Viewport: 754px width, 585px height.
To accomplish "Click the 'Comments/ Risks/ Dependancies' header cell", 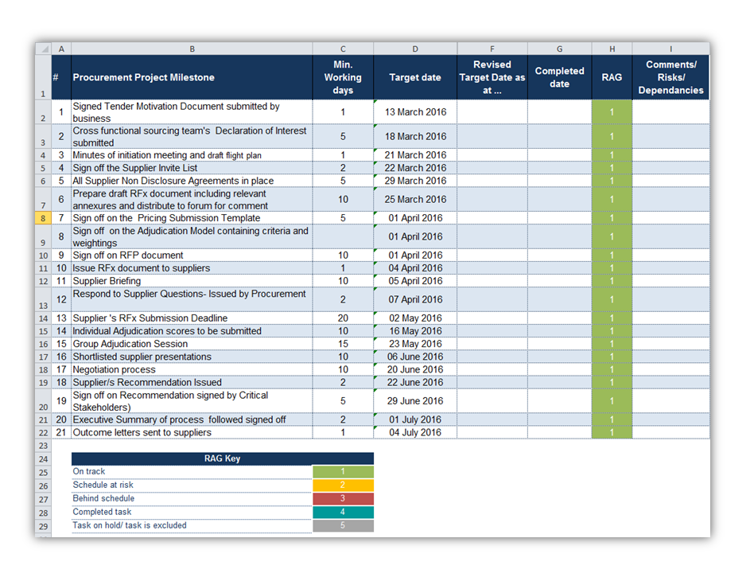I will click(670, 77).
